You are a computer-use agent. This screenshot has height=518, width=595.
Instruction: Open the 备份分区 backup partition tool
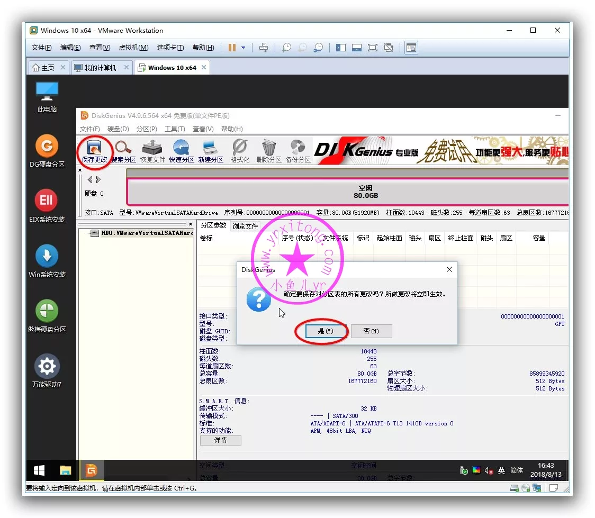pyautogui.click(x=298, y=151)
